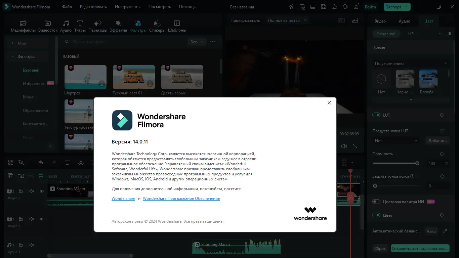
Task: Toggle the Цвет switch off
Action: 376,215
